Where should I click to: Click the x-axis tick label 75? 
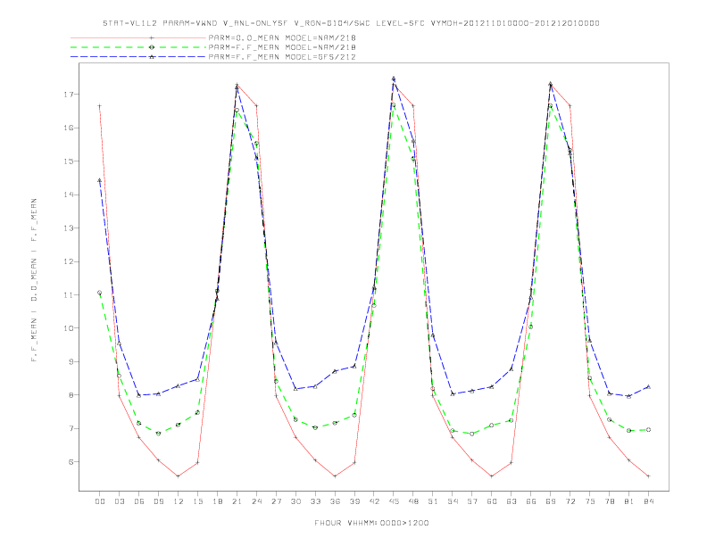(590, 501)
